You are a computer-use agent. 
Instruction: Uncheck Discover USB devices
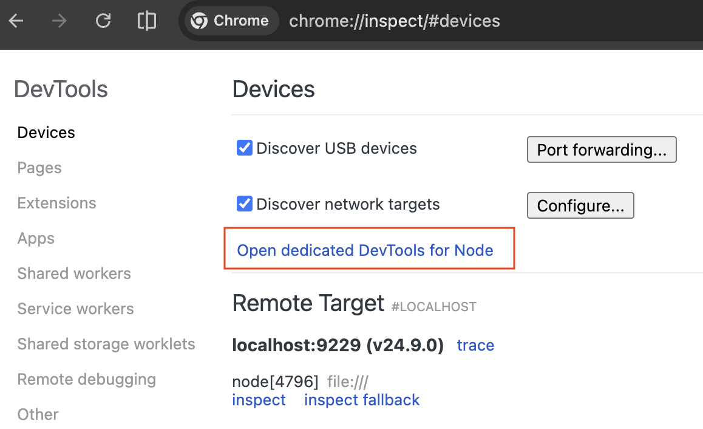click(245, 148)
